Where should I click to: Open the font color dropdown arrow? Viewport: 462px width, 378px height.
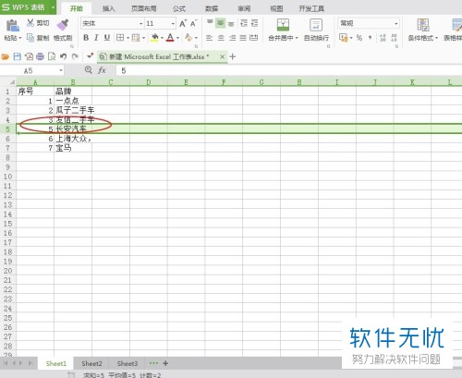pyautogui.click(x=177, y=38)
